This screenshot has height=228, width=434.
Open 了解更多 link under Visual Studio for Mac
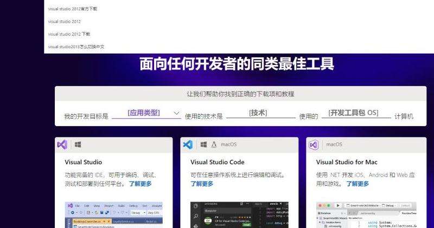(x=358, y=184)
